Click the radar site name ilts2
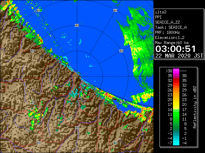This screenshot has height=153, width=205. [161, 12]
